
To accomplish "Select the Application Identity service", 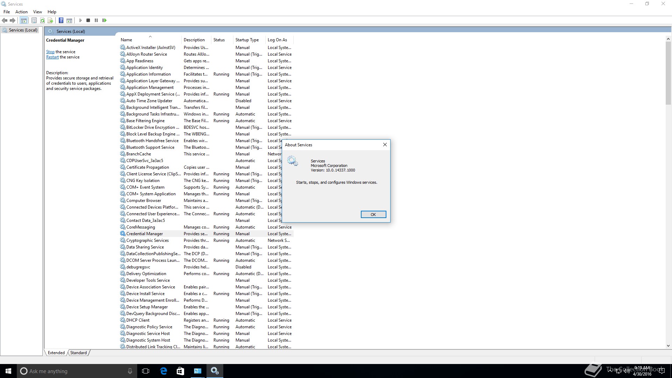I will [x=206, y=68].
